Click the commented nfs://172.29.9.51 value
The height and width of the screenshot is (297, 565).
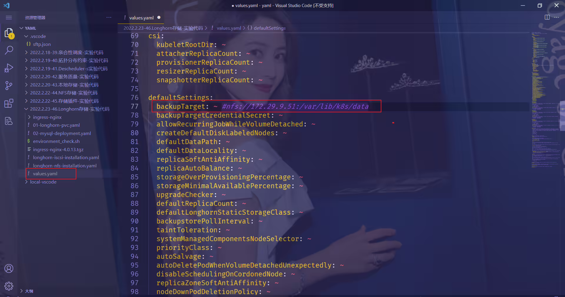295,106
